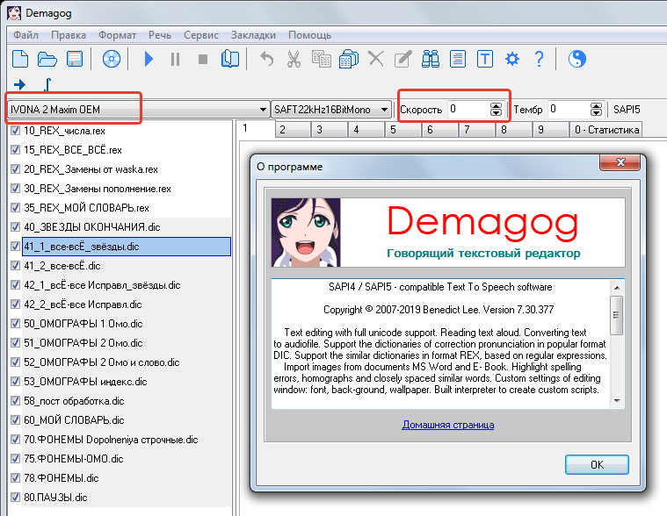Switch to tab 8
Screen dimensions: 667x516
513,130
